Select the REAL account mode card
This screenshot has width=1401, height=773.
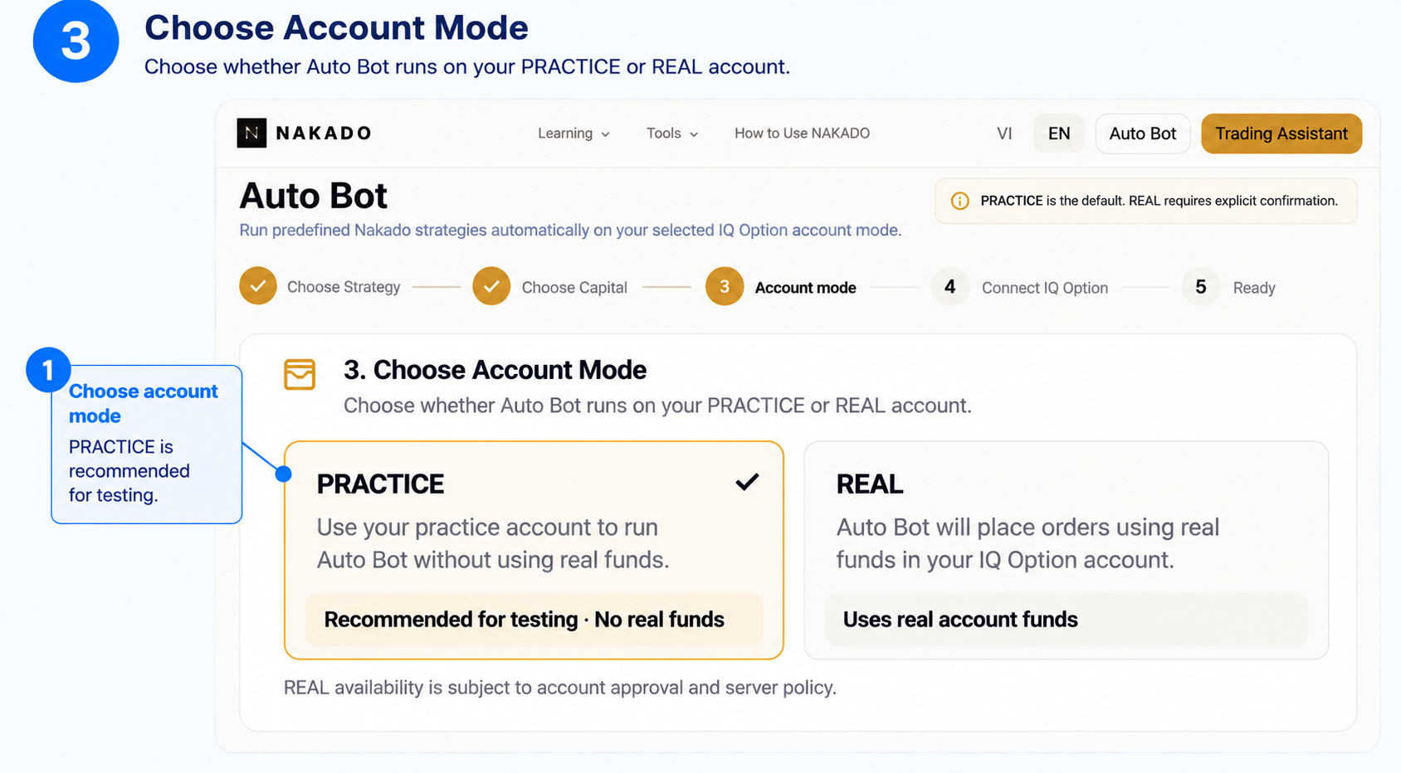pyautogui.click(x=1066, y=550)
